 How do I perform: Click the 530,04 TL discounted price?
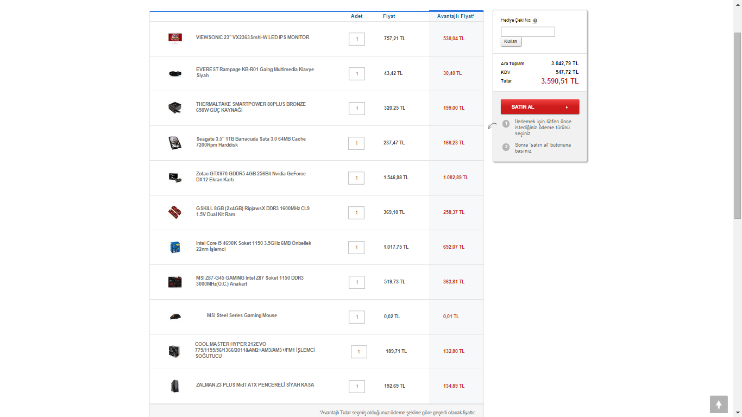point(454,39)
